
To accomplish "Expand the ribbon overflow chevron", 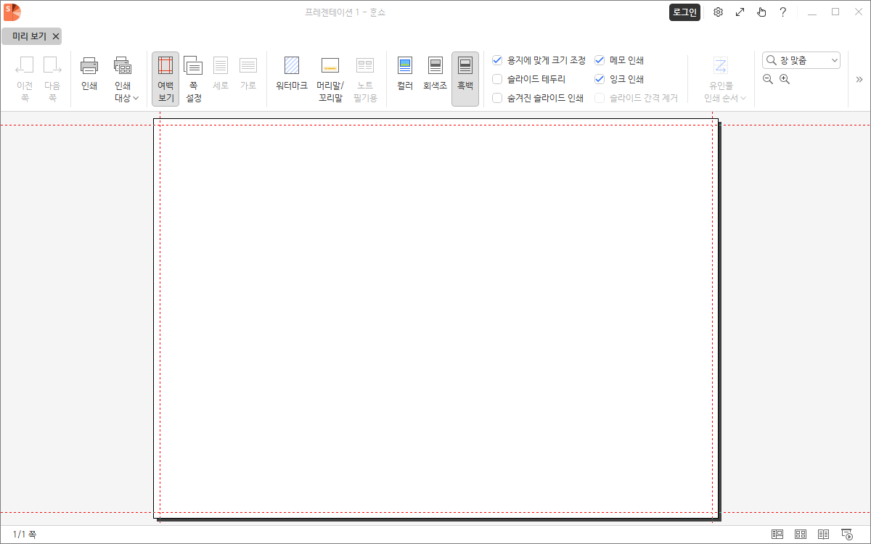I will (x=859, y=79).
